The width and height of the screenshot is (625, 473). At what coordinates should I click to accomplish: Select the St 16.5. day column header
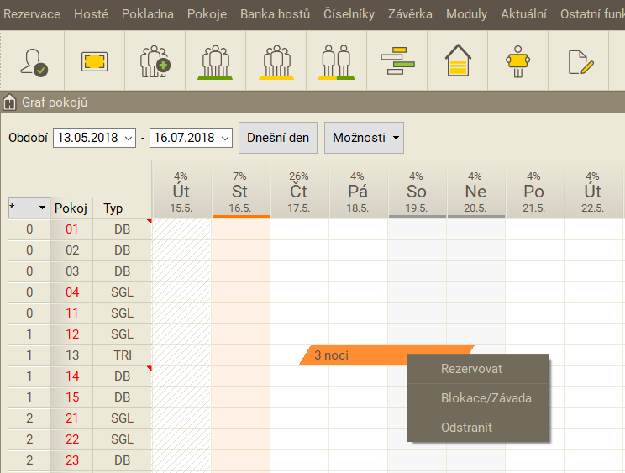(x=240, y=193)
